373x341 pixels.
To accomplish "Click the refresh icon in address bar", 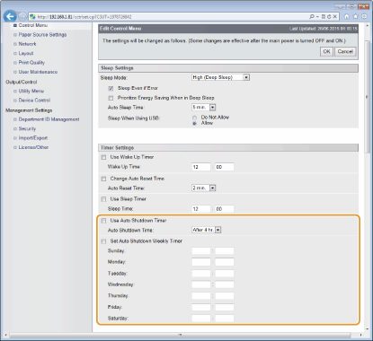I will coord(329,17).
